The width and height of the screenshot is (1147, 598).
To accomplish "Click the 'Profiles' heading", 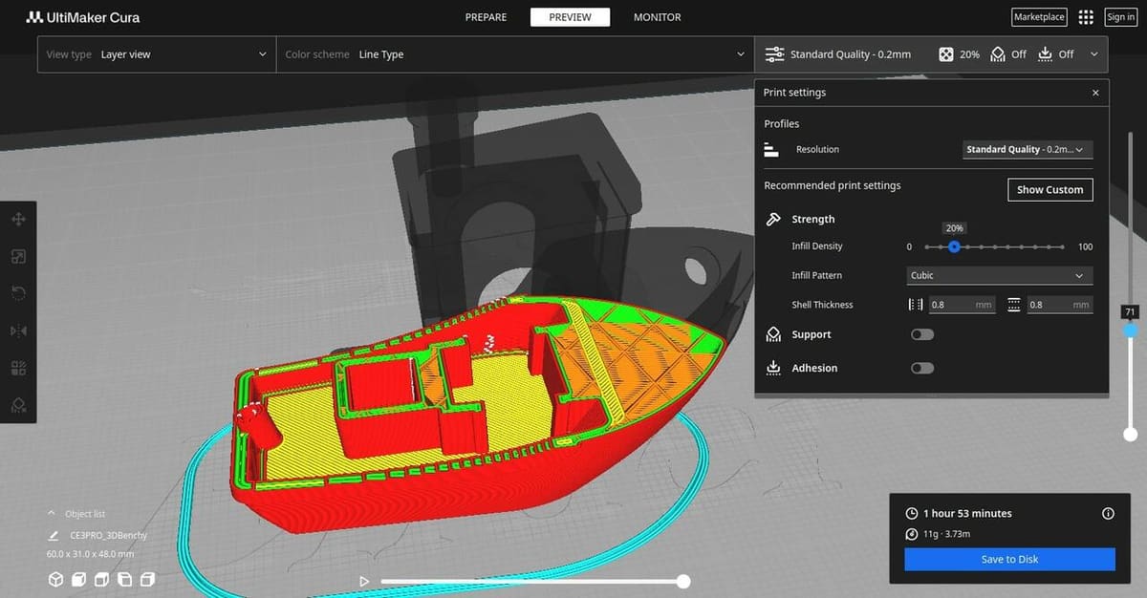I will pos(782,124).
